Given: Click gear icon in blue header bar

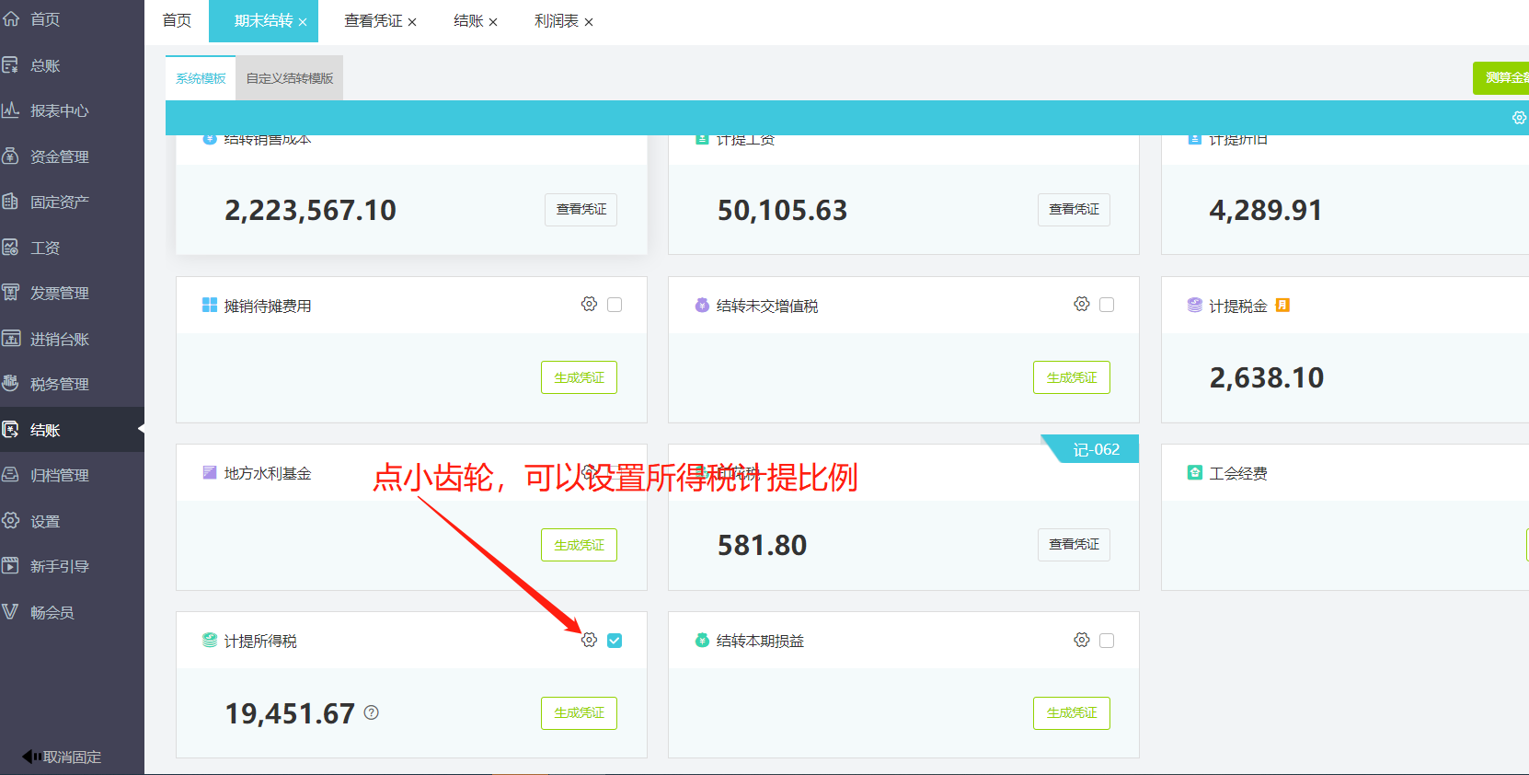Looking at the screenshot, I should tap(1518, 118).
